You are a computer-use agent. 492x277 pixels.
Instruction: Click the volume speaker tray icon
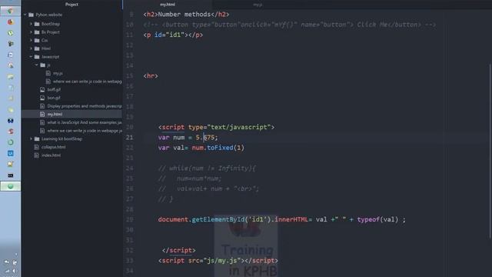[x=15, y=271]
